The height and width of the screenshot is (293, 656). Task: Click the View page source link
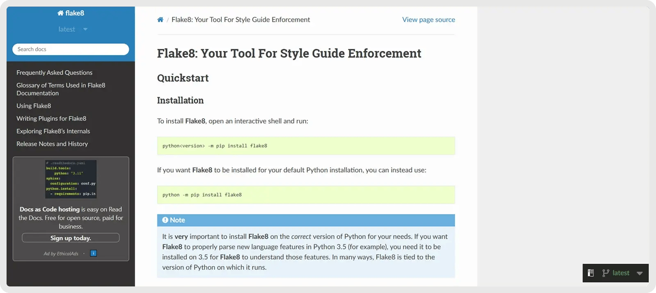[428, 20]
